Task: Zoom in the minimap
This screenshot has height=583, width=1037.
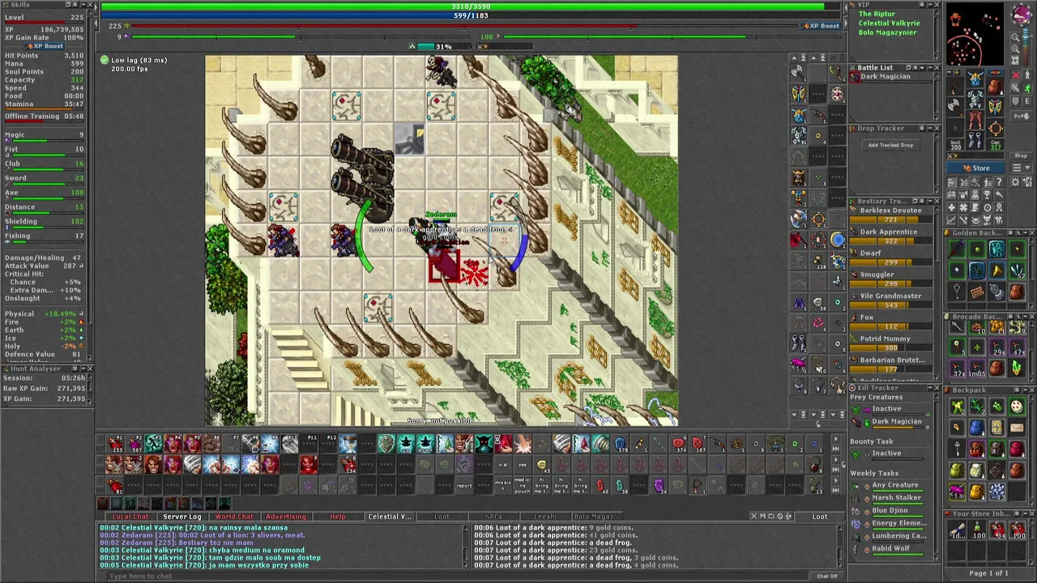Action: point(1015,49)
